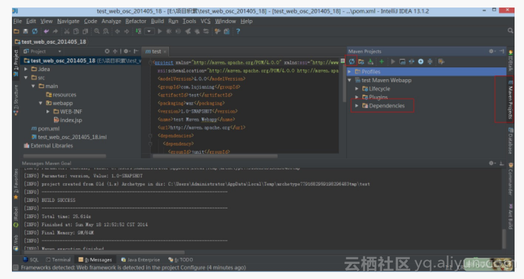Screen dimensions: 524x279
Task: Select pom.xml in Project tree
Action: click(45, 129)
